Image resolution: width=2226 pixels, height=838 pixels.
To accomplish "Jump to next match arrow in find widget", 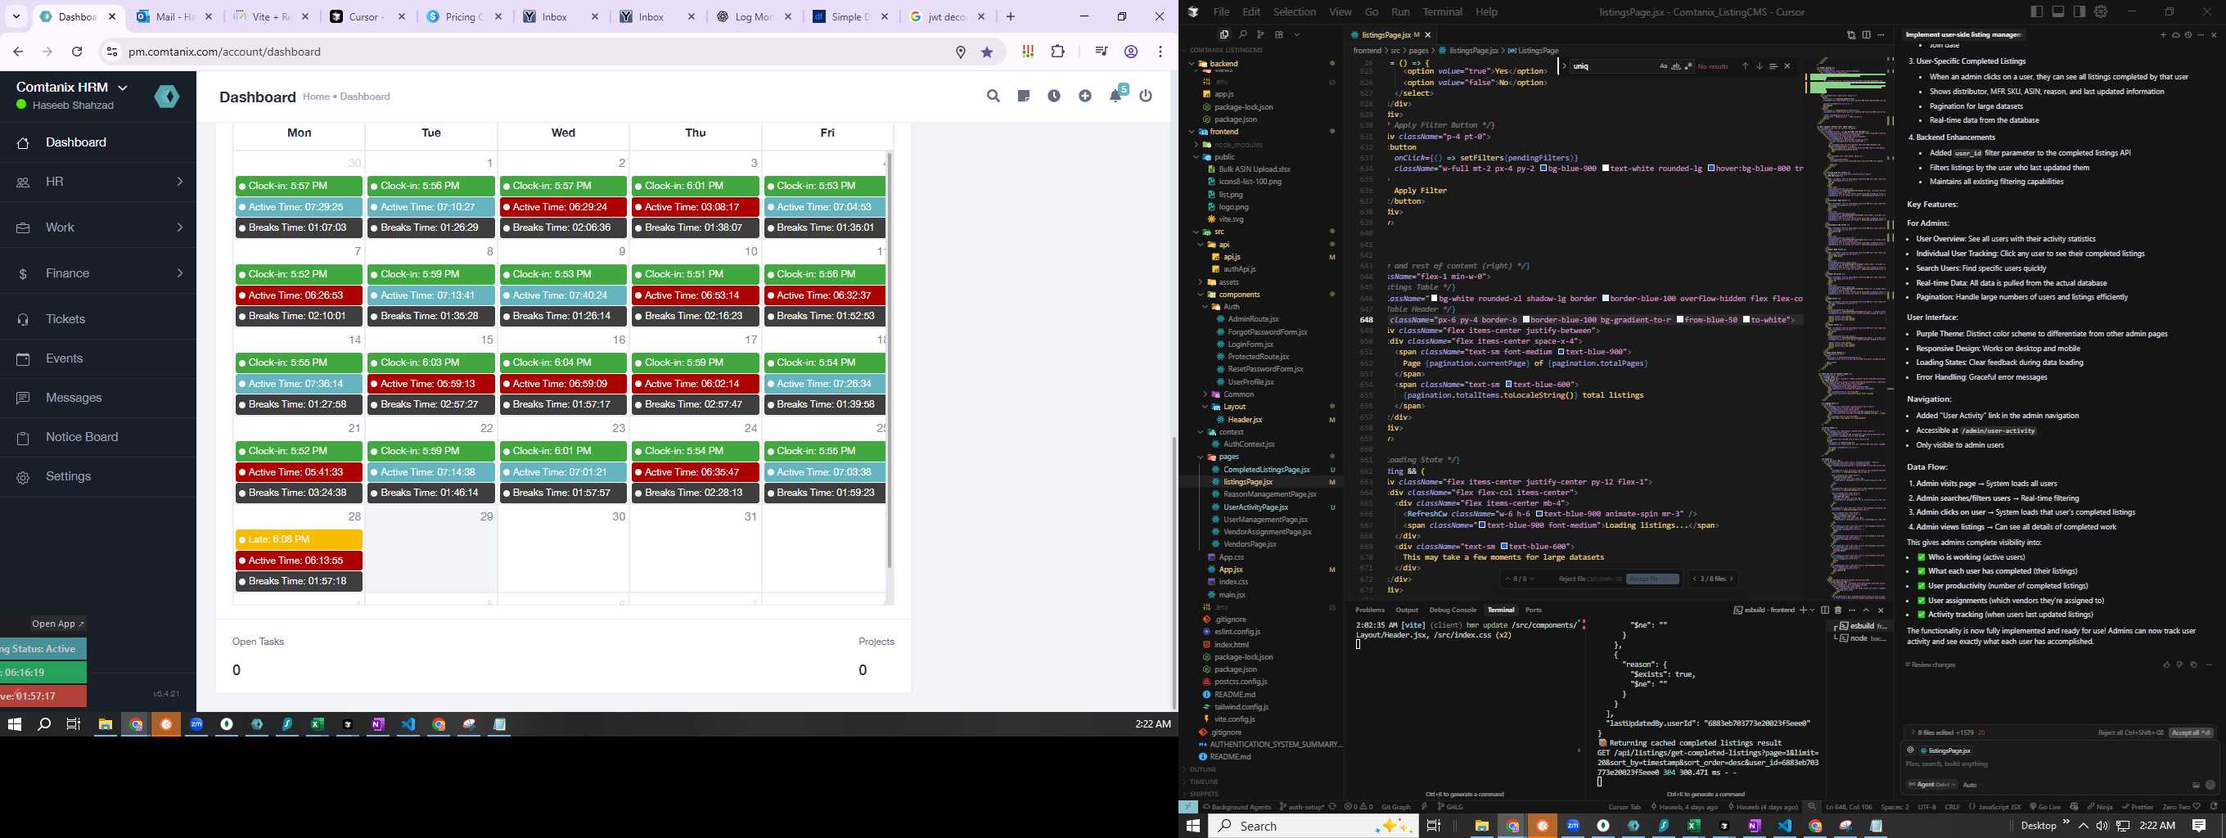I will 1759,65.
